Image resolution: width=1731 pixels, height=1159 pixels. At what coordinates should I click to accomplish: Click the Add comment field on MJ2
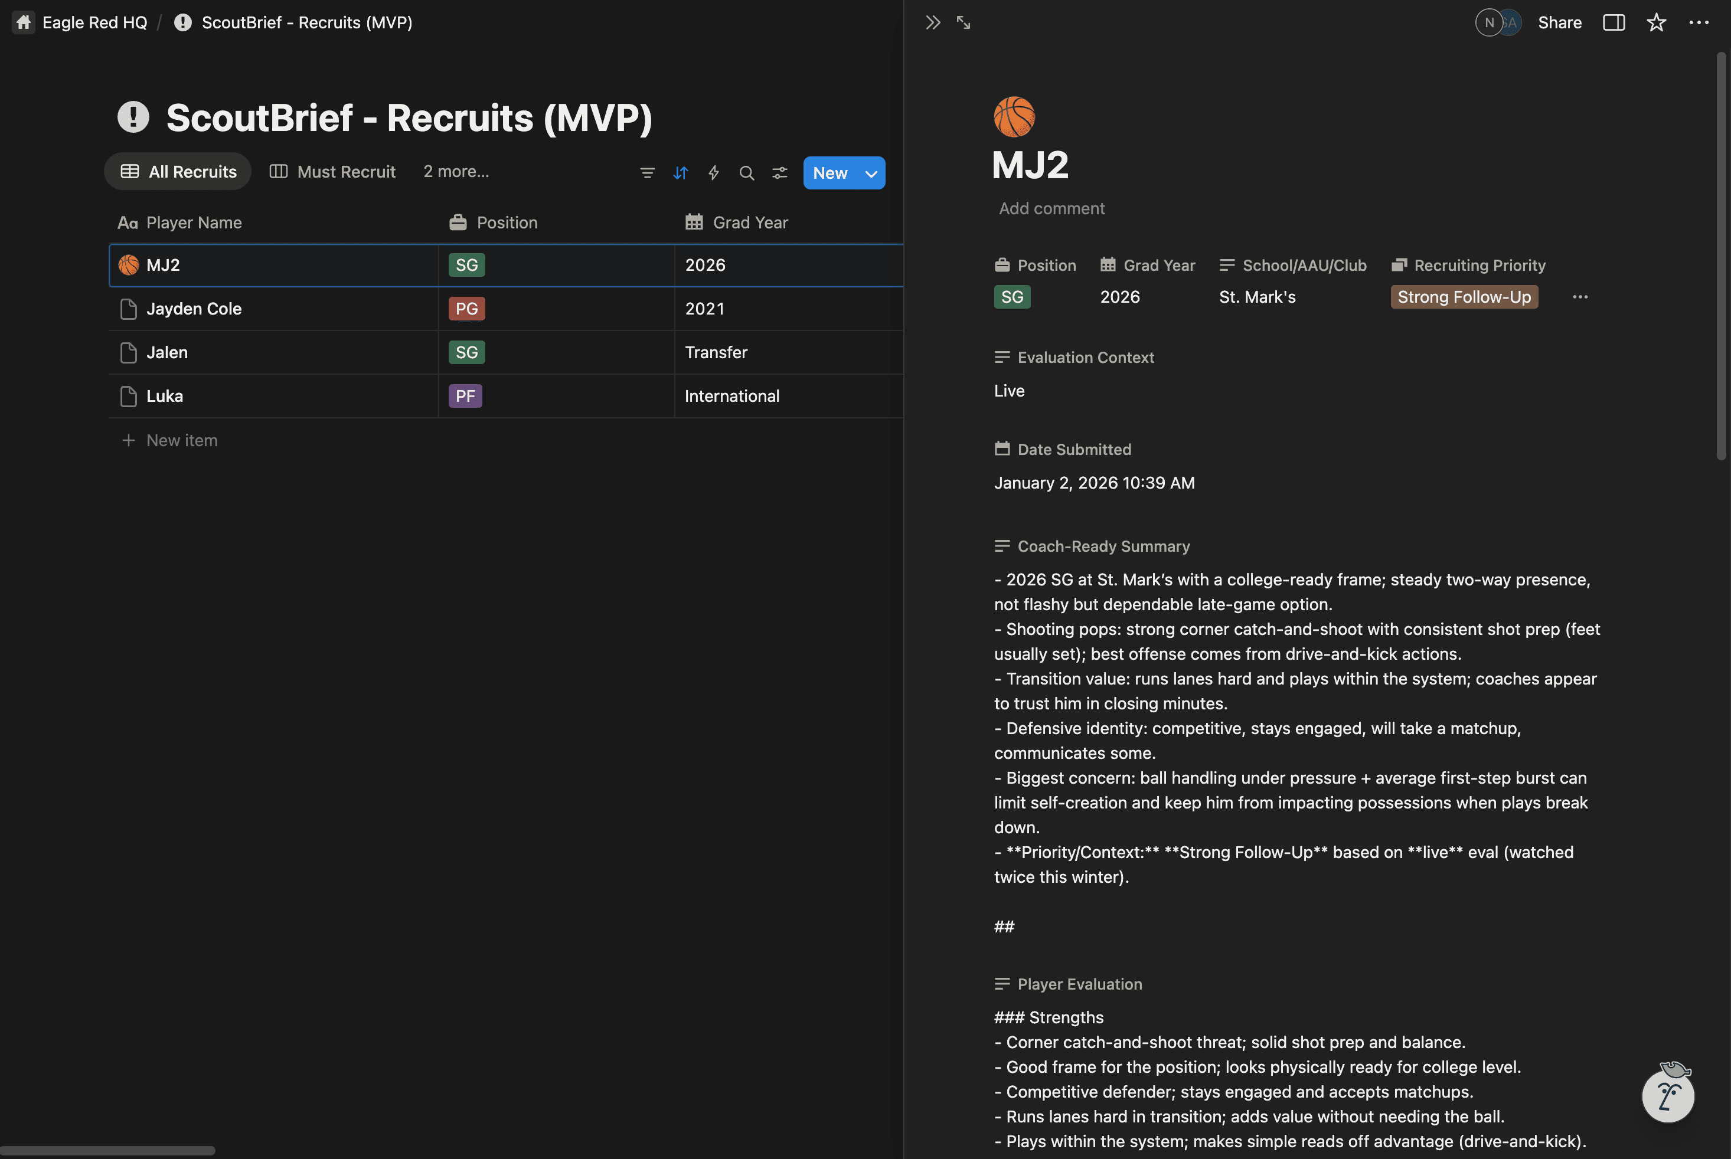pyautogui.click(x=1051, y=208)
